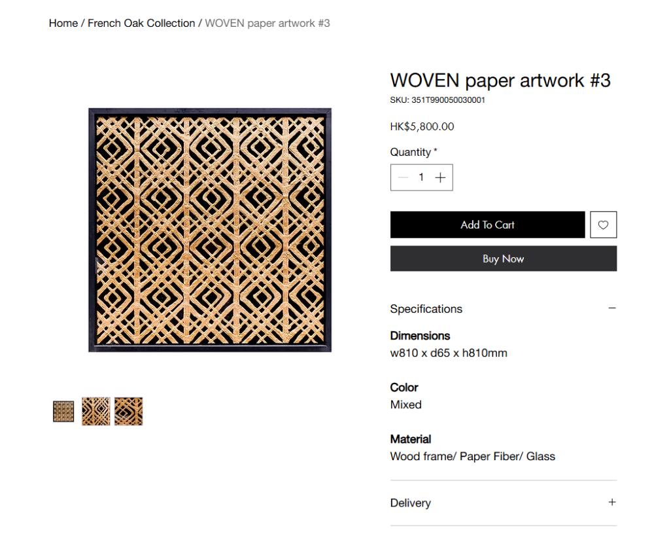Click the Delivery section header text
This screenshot has width=654, height=540.
tap(411, 503)
